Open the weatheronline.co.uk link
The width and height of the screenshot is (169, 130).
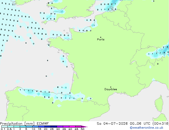pyautogui.click(x=147, y=128)
